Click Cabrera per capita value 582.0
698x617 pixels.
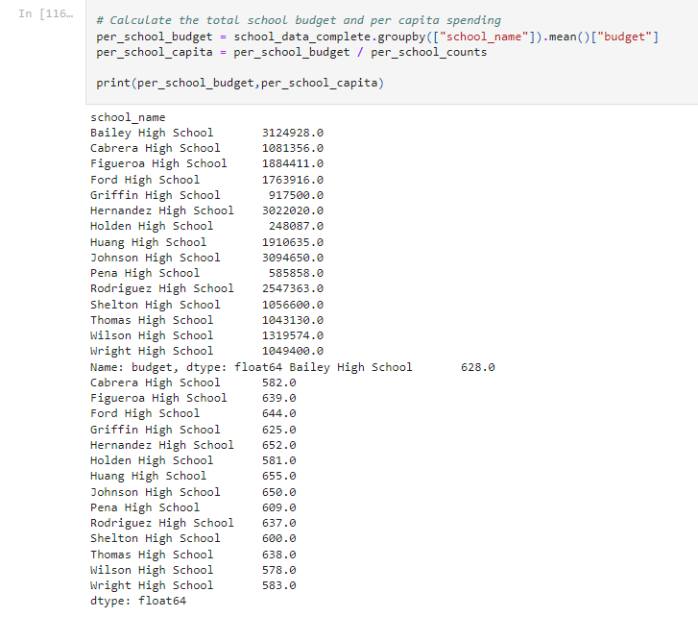pos(278,383)
